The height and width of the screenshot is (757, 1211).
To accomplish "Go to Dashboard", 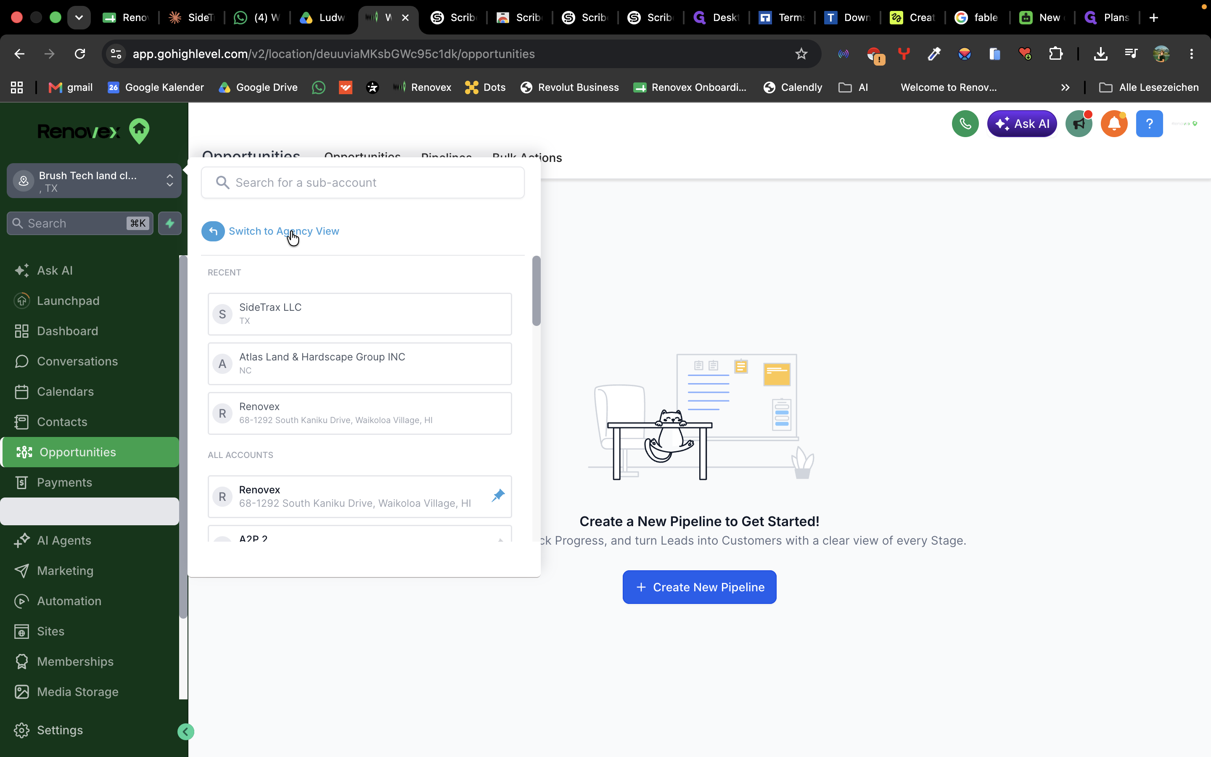I will pos(90,331).
